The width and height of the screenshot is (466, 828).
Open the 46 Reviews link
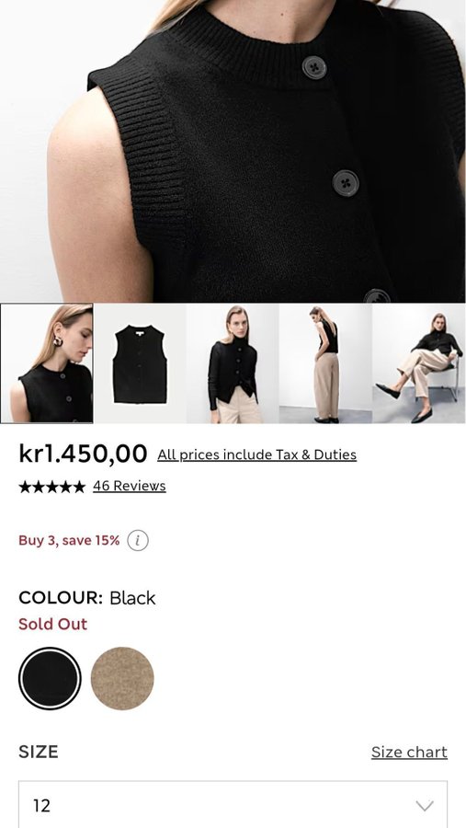point(130,486)
